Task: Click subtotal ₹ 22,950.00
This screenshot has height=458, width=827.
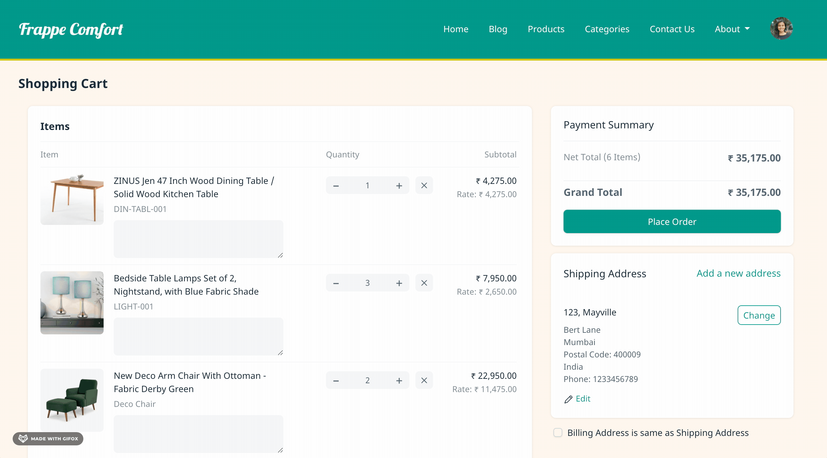Action: coord(494,376)
